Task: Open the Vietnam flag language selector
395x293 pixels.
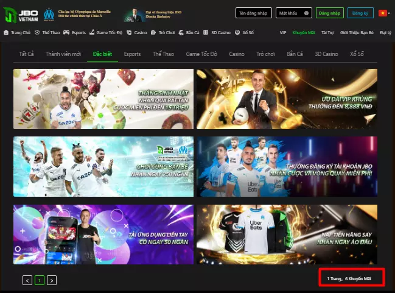Action: pyautogui.click(x=384, y=13)
